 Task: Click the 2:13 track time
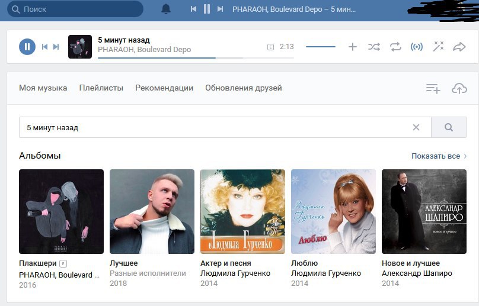(x=286, y=47)
